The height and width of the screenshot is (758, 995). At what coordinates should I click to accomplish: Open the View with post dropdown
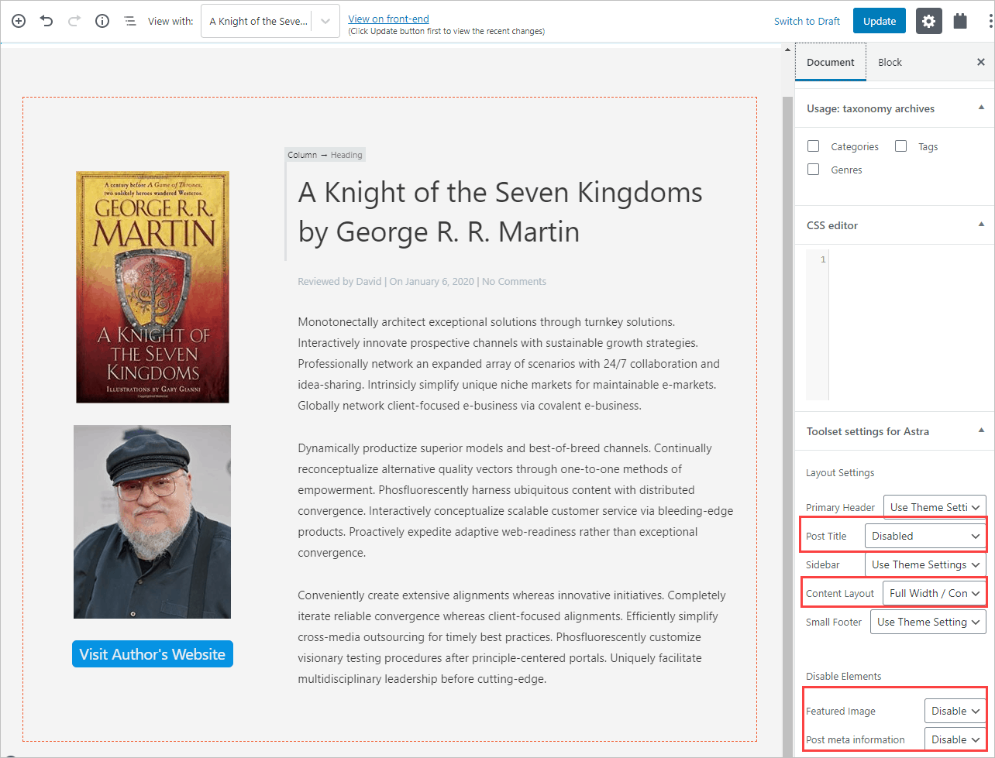tap(270, 21)
